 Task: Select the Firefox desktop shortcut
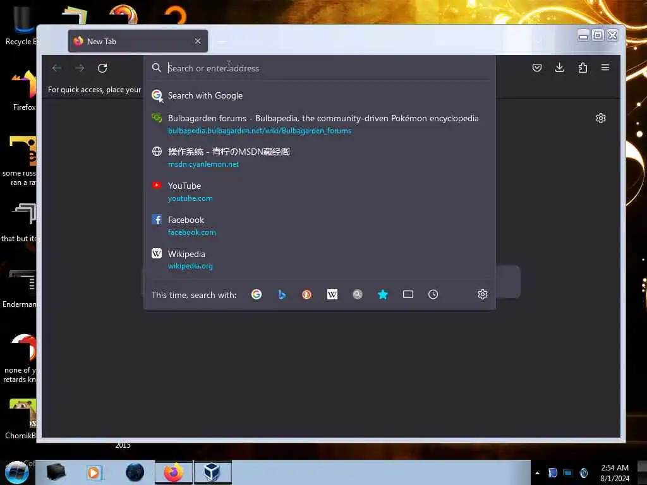[24, 91]
